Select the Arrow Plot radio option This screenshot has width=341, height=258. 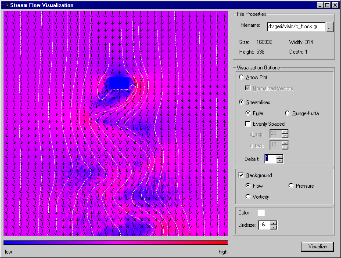pyautogui.click(x=241, y=77)
